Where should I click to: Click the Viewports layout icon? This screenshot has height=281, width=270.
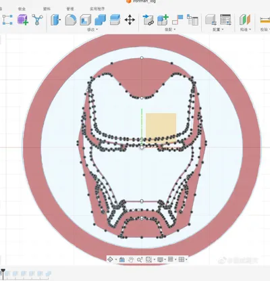(182, 259)
